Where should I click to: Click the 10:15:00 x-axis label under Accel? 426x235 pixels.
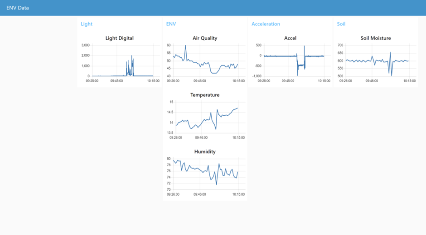[324, 81]
